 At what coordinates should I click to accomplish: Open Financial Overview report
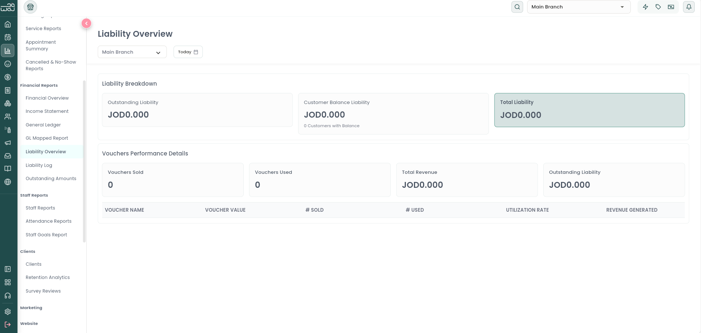47,98
